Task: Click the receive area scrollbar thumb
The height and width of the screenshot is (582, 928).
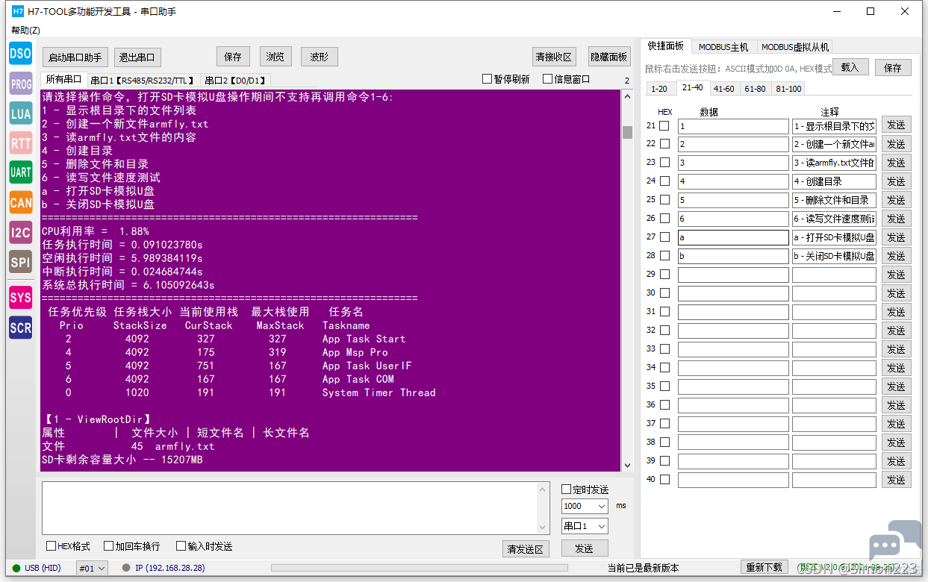Action: tap(627, 132)
